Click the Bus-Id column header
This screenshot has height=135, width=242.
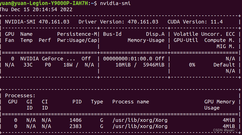[x=112, y=34]
